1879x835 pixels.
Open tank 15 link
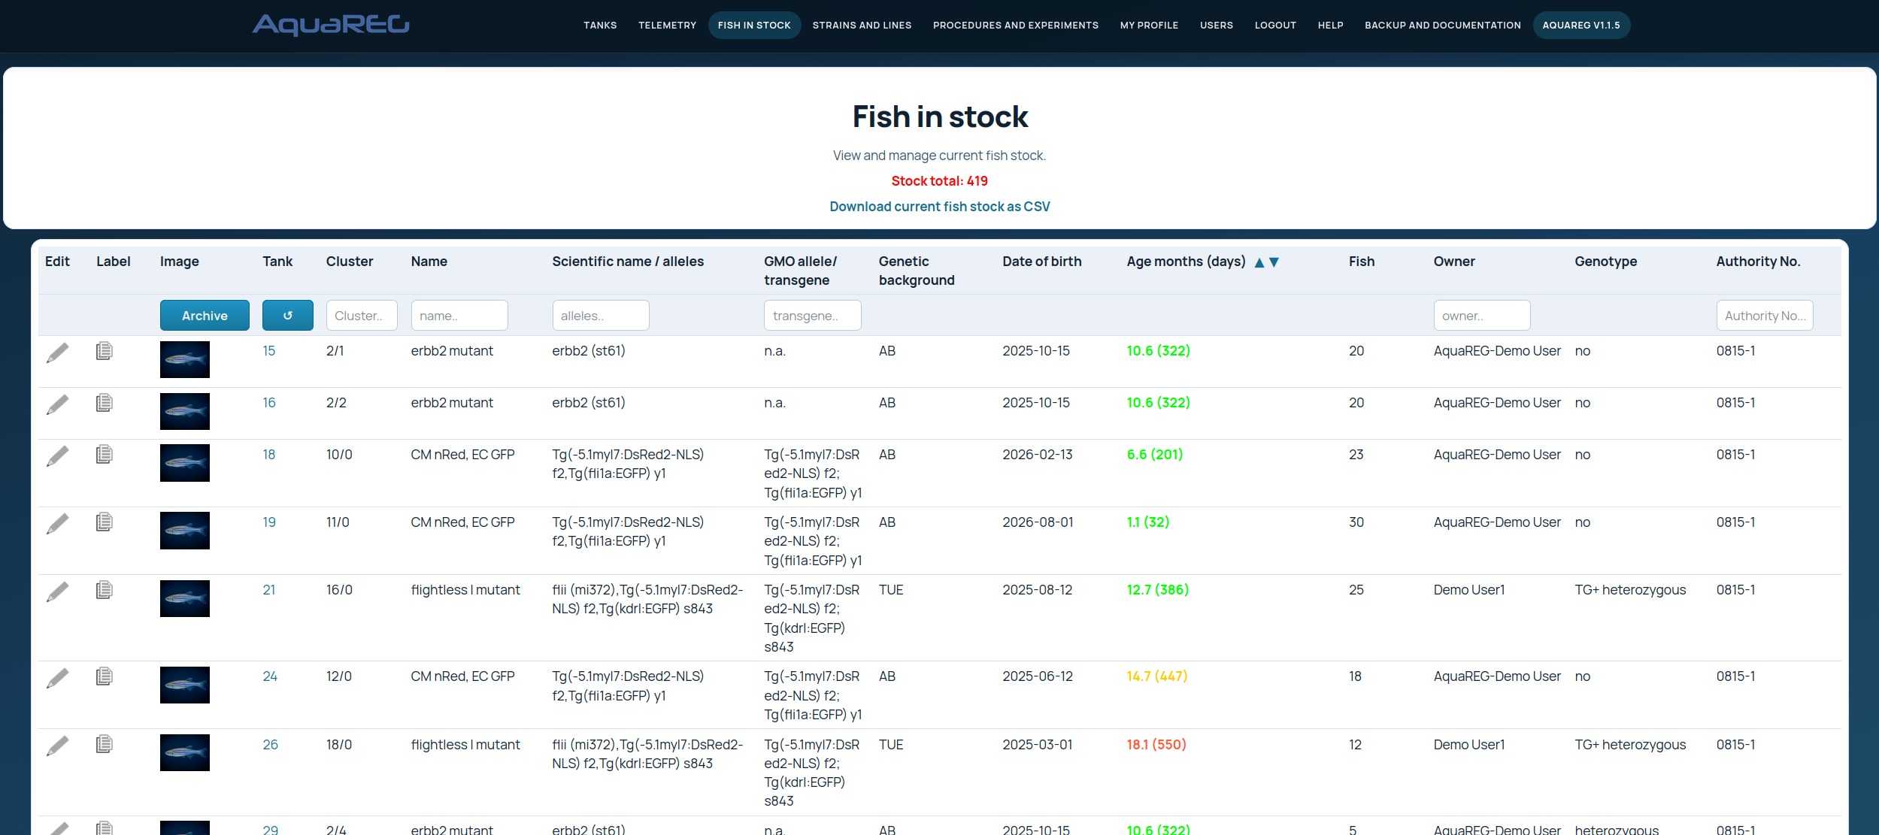(x=269, y=351)
